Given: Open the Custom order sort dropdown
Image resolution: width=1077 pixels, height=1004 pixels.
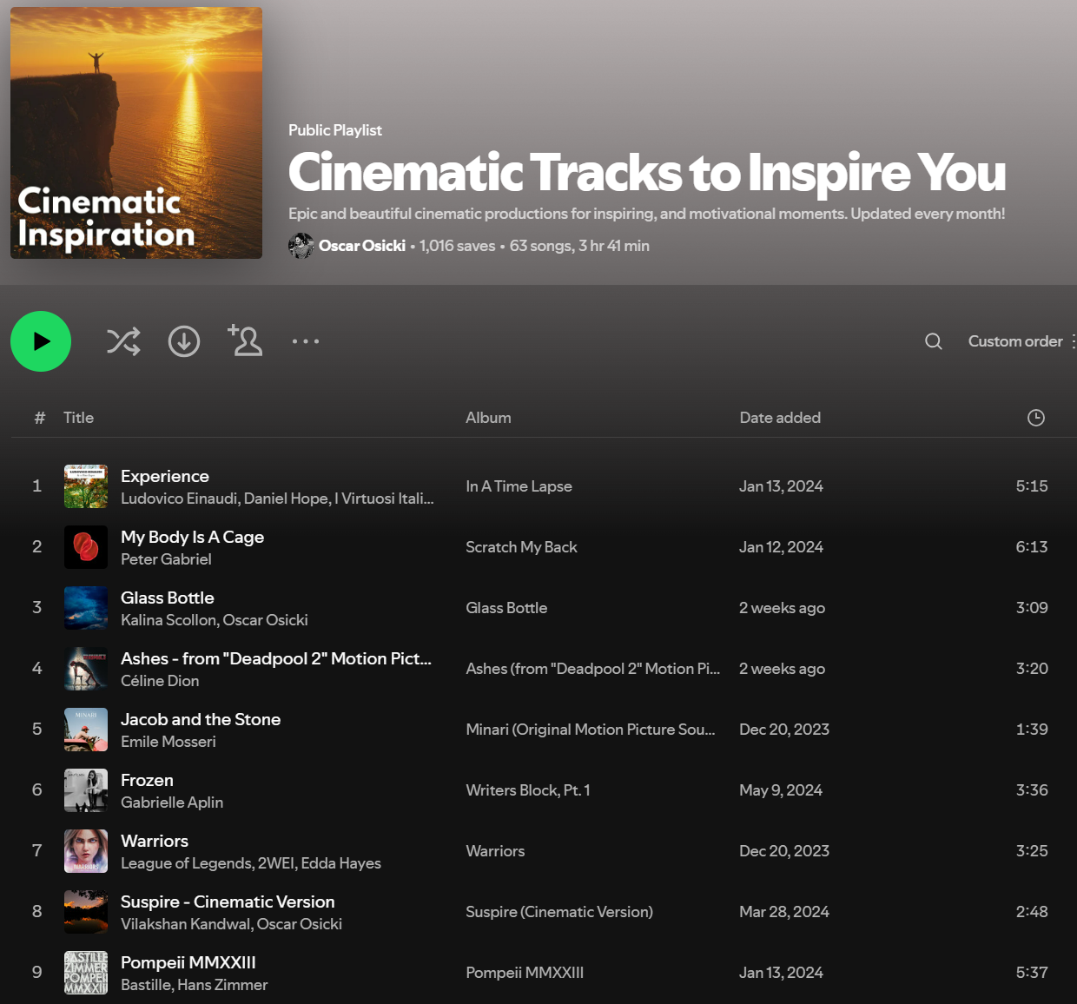Looking at the screenshot, I should 1021,341.
